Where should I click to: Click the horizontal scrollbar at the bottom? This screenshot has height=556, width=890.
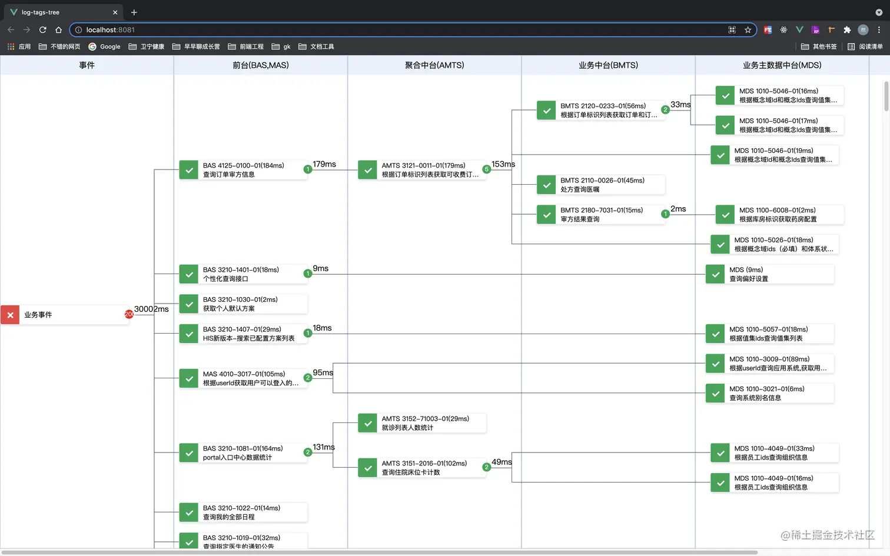[x=379, y=552]
